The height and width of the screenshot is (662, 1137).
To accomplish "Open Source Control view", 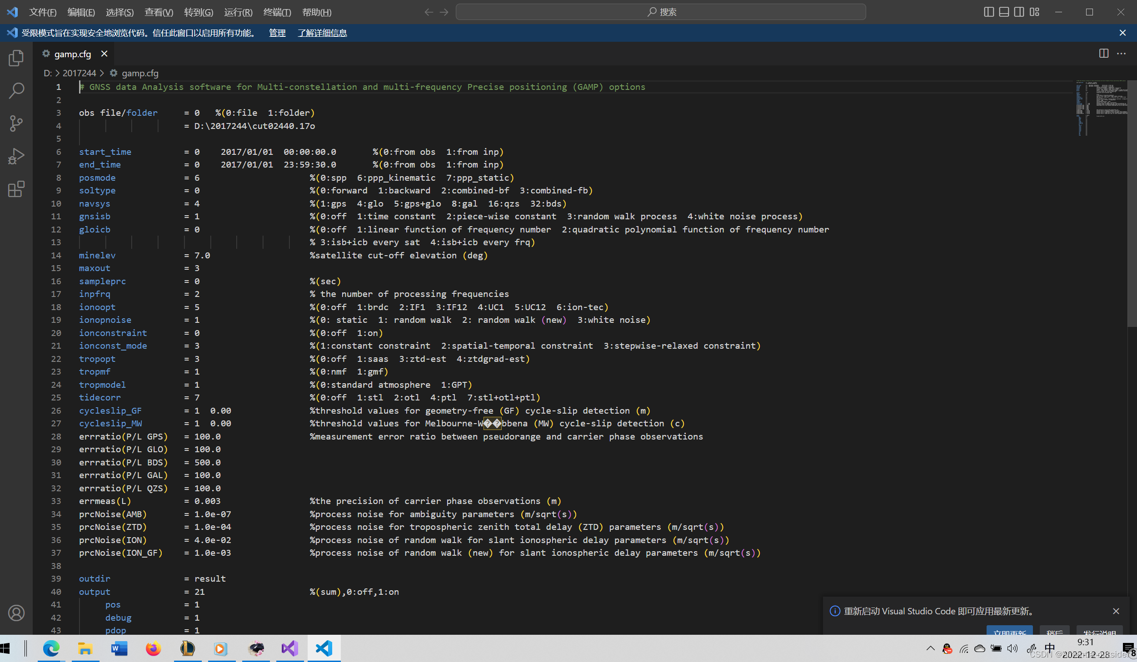I will coord(16,123).
